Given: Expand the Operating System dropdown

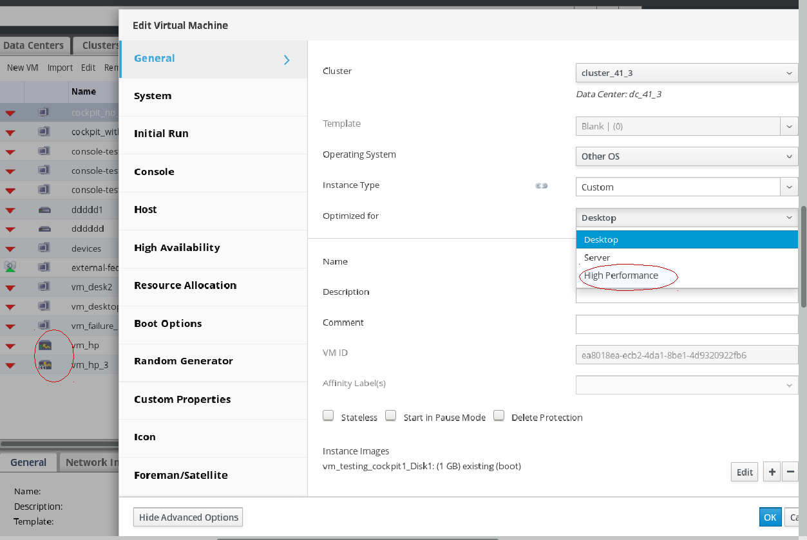Looking at the screenshot, I should 686,156.
